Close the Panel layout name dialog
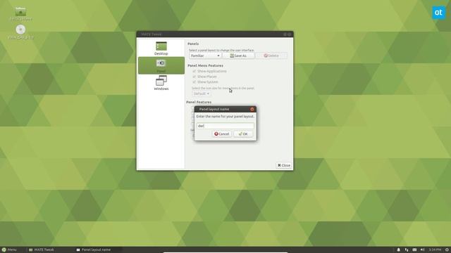The width and height of the screenshot is (451, 253). click(x=252, y=109)
